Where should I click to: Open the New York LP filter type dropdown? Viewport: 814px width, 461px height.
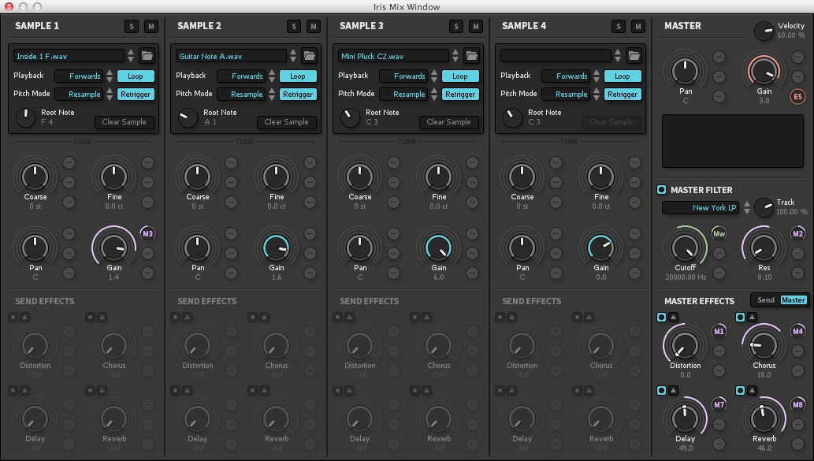pyautogui.click(x=701, y=208)
